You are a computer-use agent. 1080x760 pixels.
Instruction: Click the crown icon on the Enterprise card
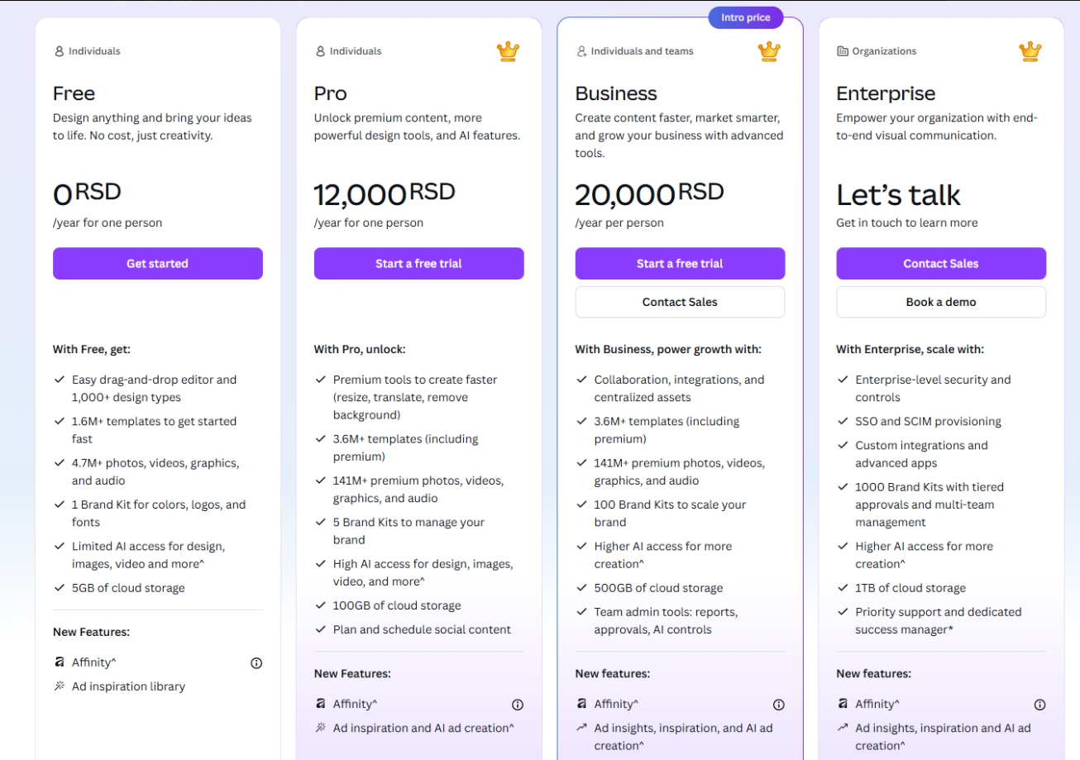[x=1030, y=51]
